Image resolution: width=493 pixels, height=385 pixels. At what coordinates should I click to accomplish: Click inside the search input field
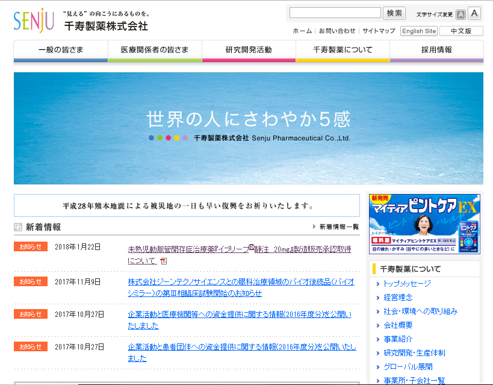point(335,13)
